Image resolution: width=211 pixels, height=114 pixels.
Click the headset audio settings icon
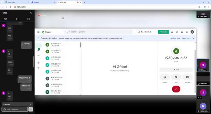[x=172, y=32]
